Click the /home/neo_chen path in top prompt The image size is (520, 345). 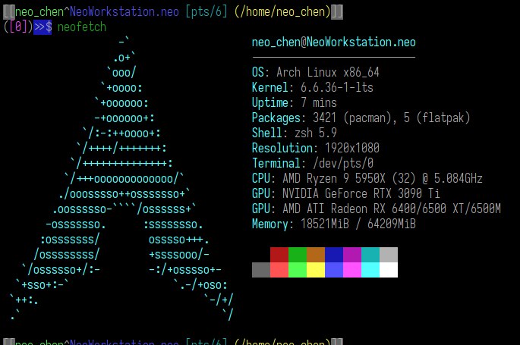(273, 12)
